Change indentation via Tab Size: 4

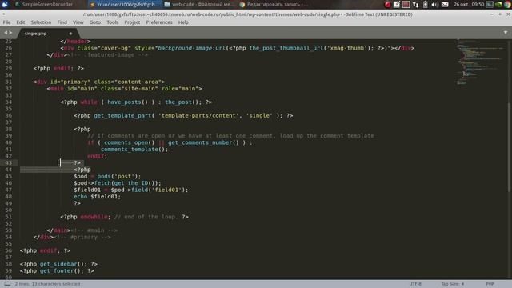coord(452,284)
